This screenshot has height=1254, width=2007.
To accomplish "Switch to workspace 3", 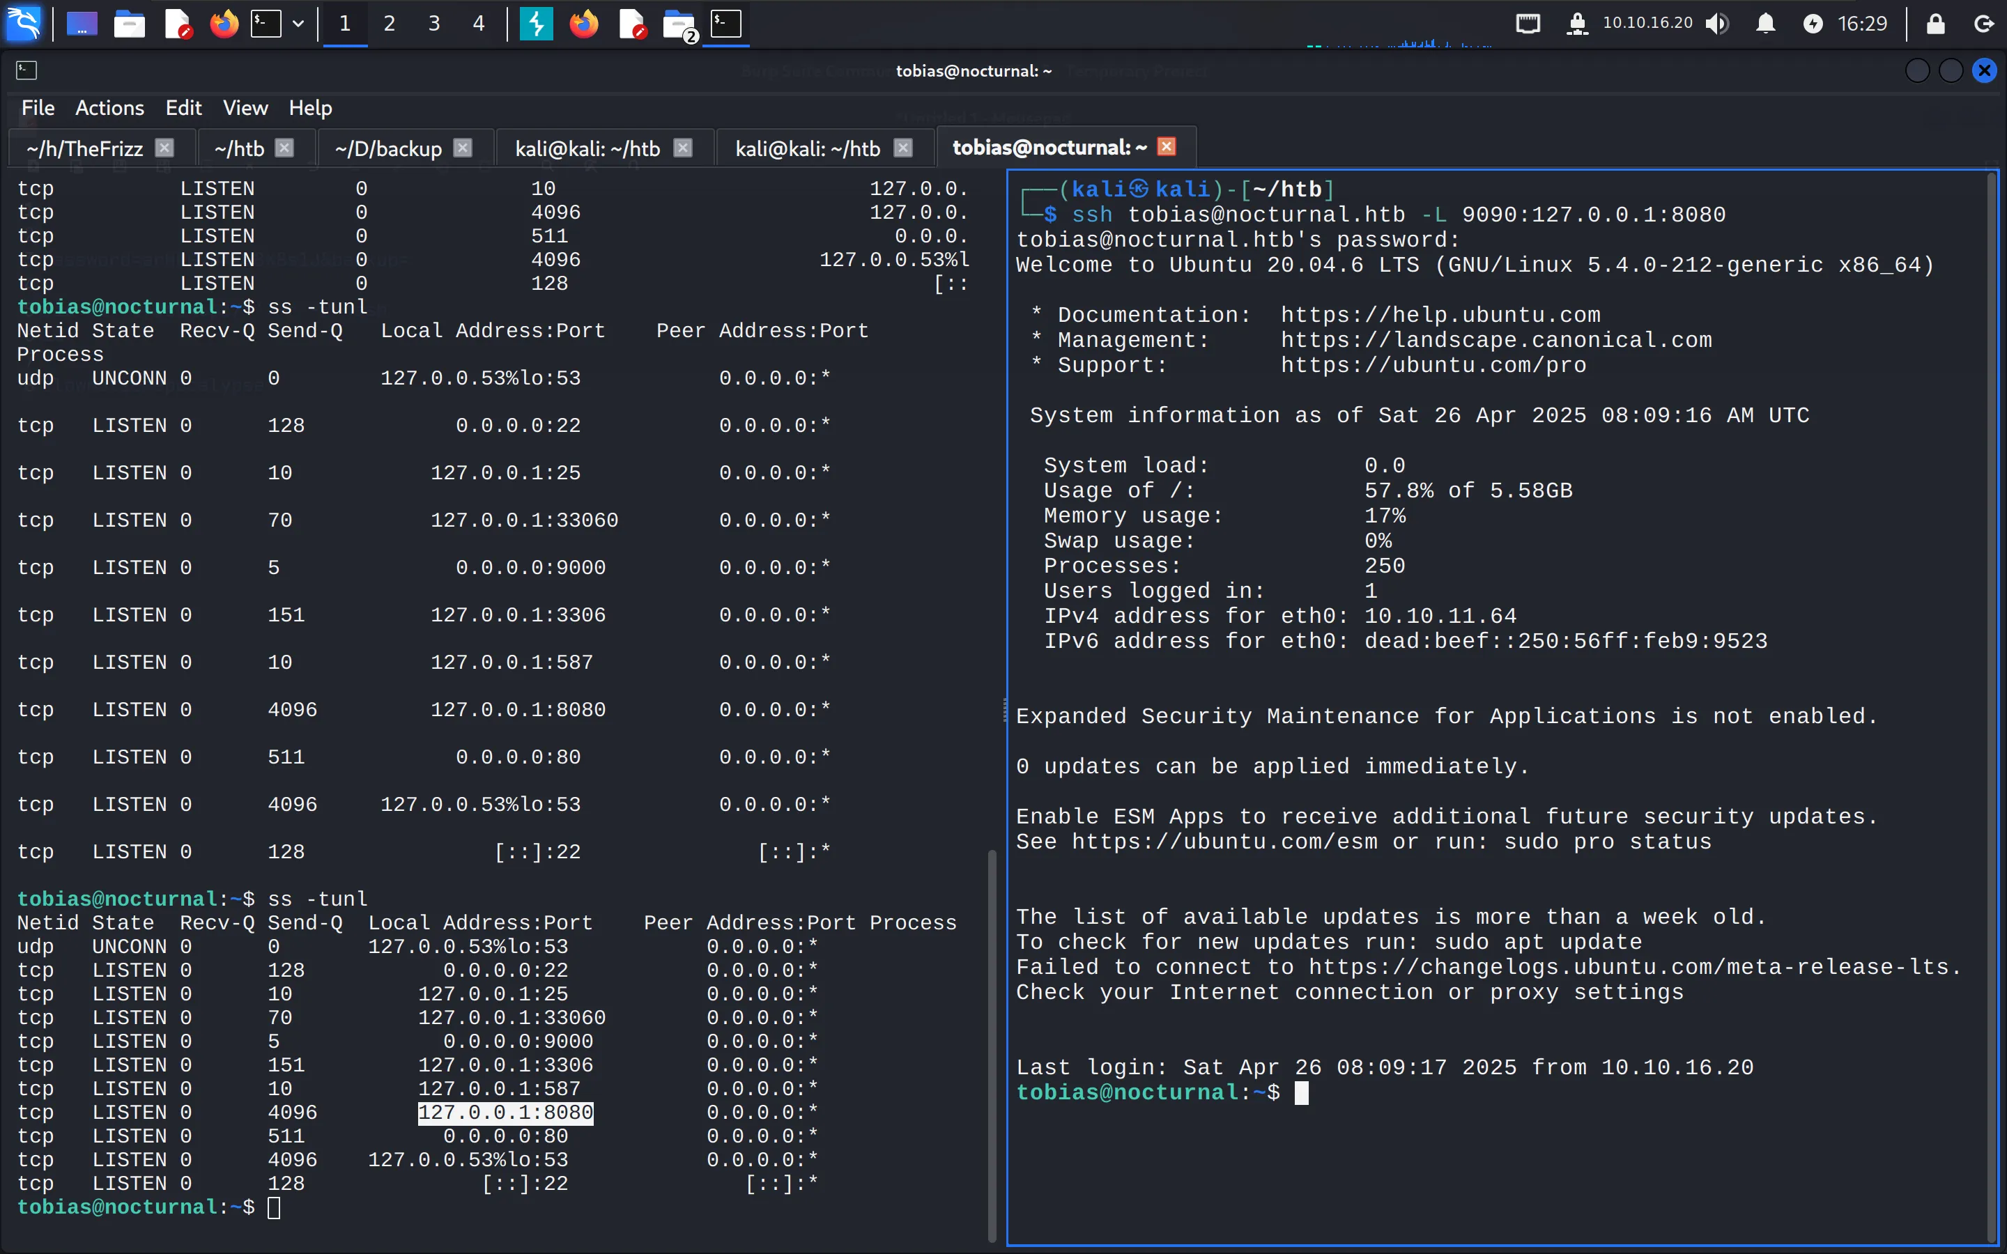I will click(433, 23).
